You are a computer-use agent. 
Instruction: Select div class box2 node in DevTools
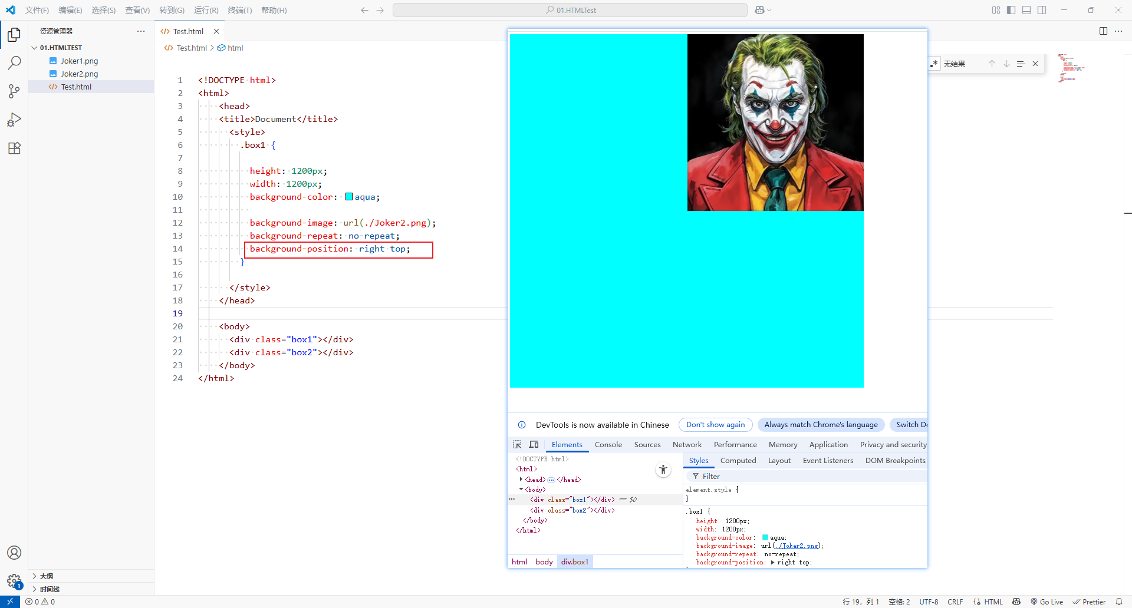point(572,510)
